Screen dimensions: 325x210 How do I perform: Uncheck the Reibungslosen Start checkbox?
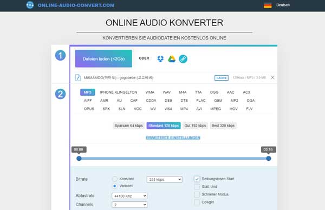click(x=197, y=179)
